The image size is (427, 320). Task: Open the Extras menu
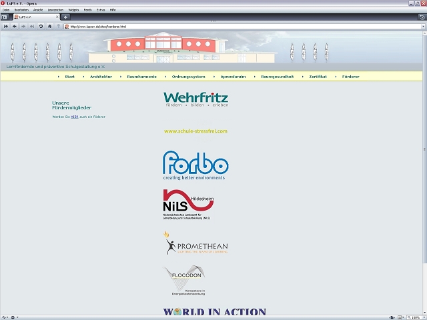[101, 10]
